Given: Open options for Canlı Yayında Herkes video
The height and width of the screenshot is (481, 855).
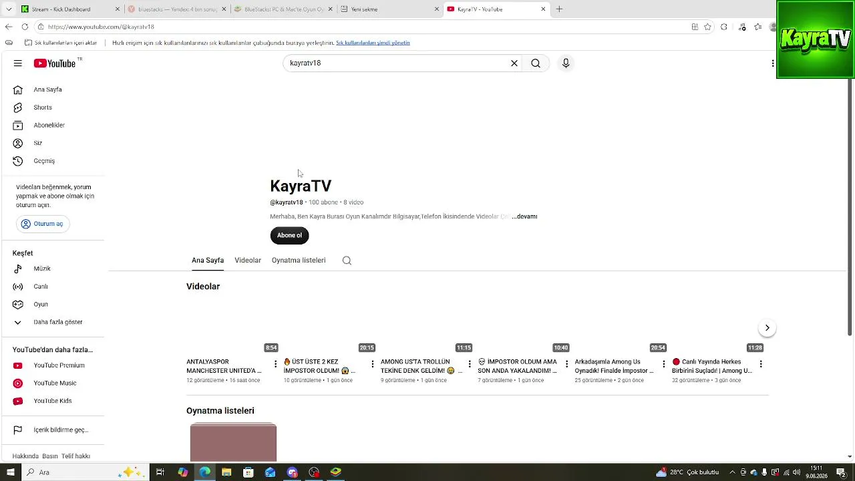Looking at the screenshot, I should click(x=760, y=364).
